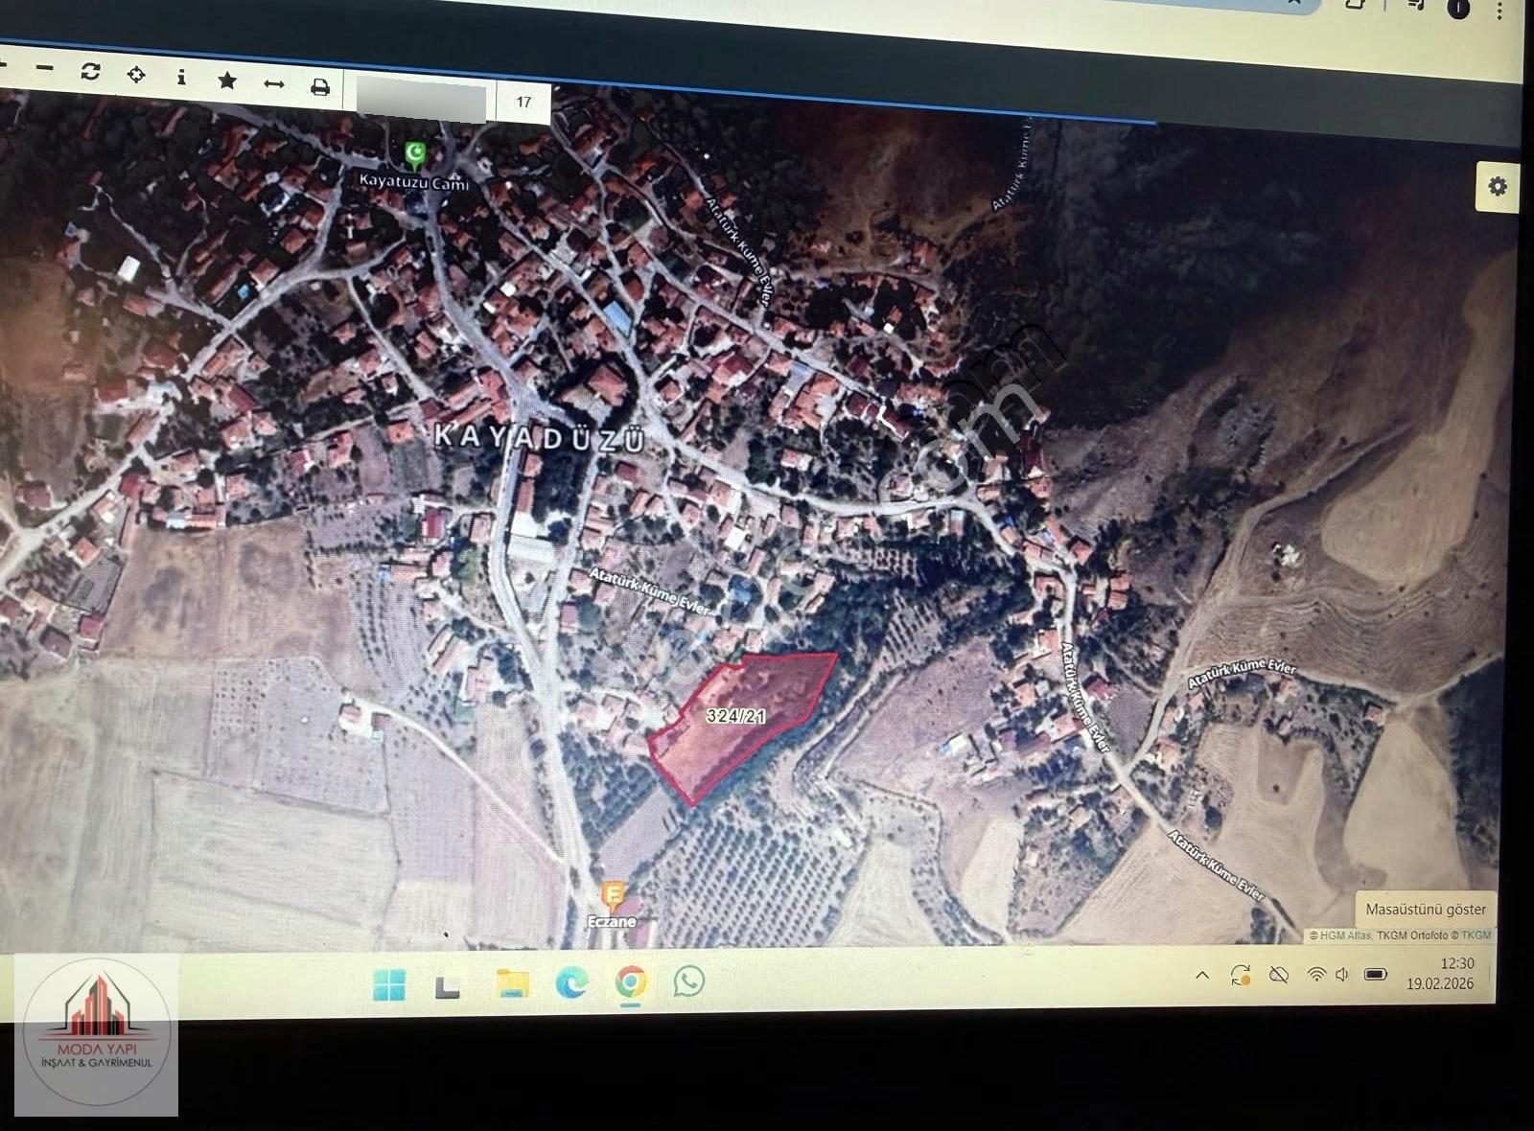Click the crossed-out cloud sync tray icon
The height and width of the screenshot is (1131, 1534).
[x=1279, y=976]
